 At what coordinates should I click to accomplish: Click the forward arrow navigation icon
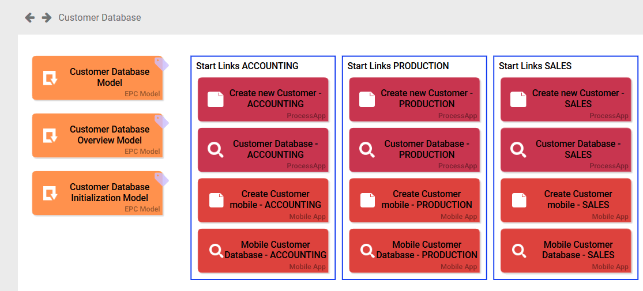[47, 18]
